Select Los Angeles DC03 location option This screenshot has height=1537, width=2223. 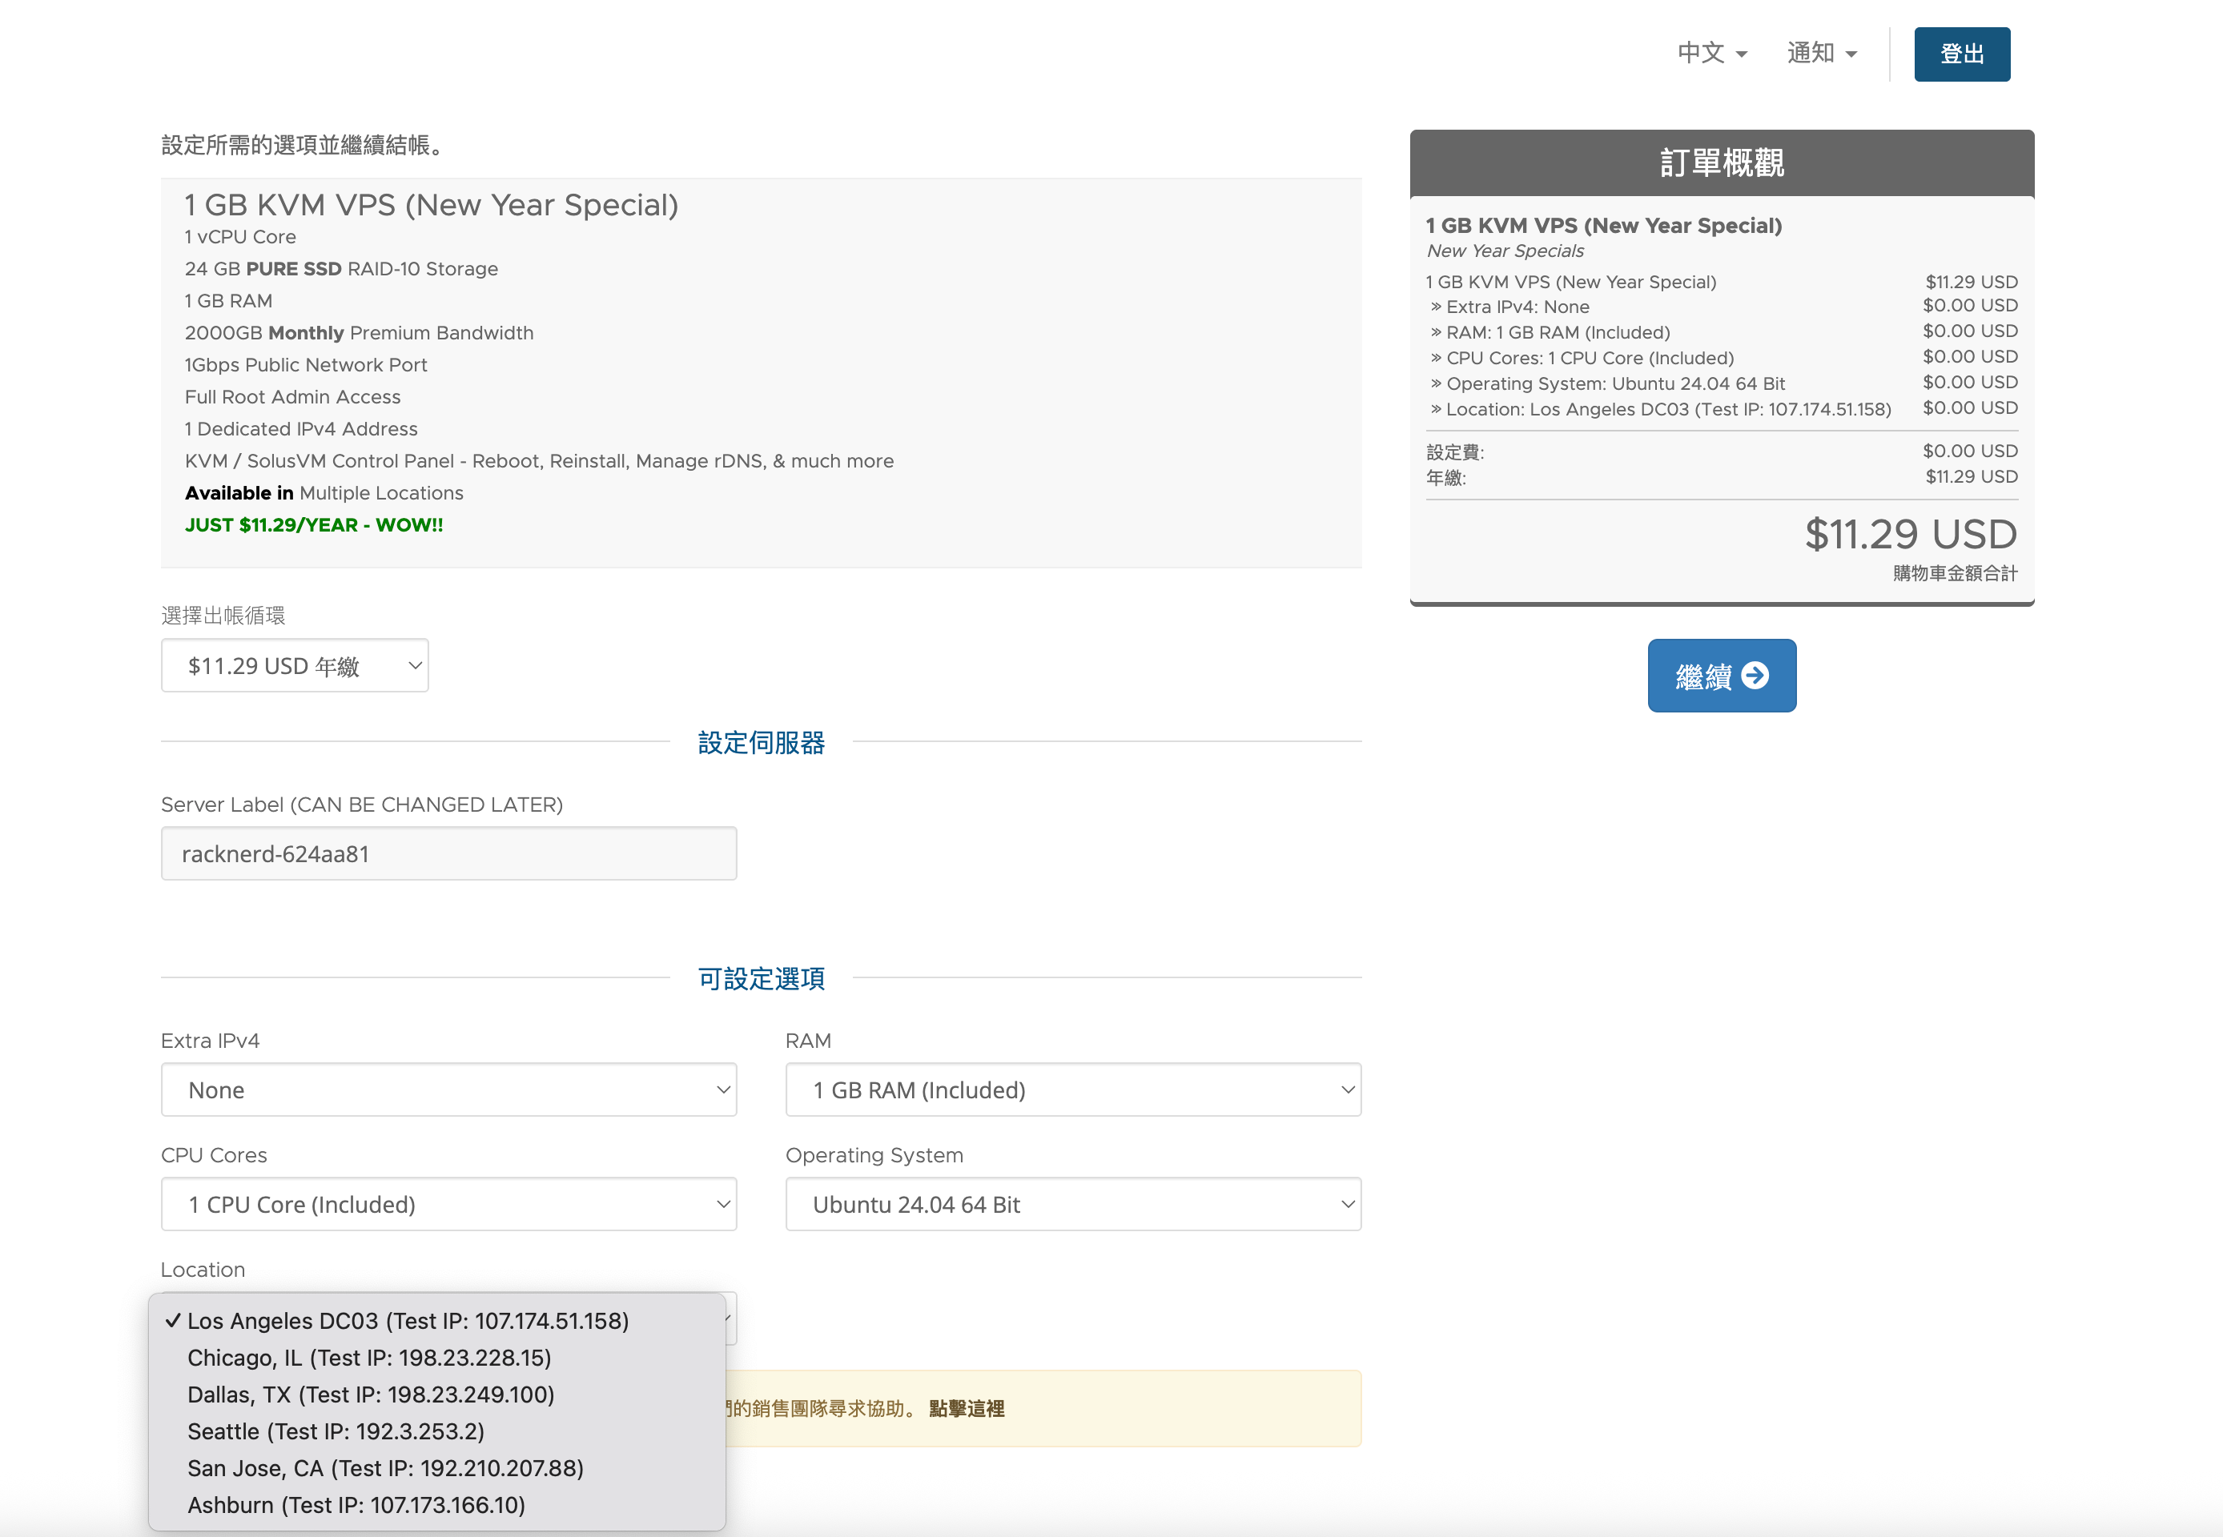[x=408, y=1320]
